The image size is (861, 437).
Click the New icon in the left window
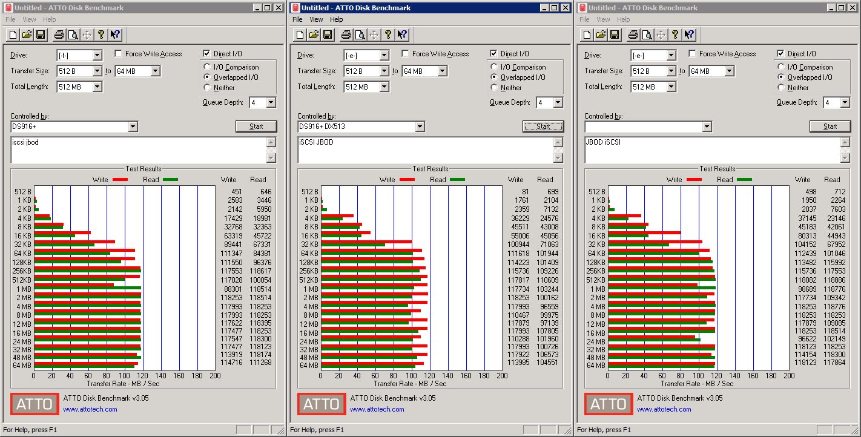click(x=13, y=34)
